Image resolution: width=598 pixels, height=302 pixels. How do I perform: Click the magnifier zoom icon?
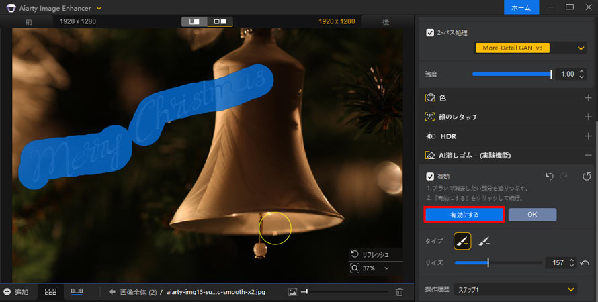coord(355,268)
